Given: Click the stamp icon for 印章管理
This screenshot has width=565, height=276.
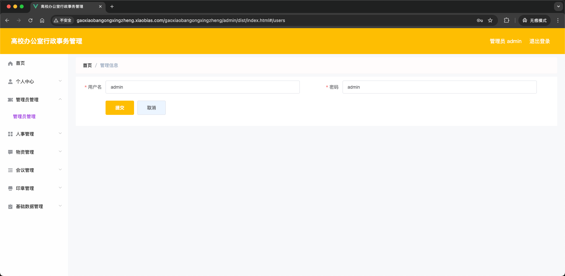Looking at the screenshot, I should pos(10,188).
